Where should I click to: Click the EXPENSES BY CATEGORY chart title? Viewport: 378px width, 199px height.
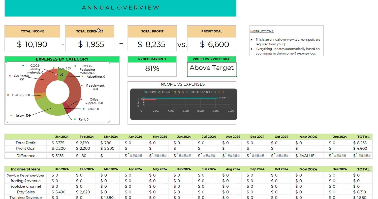tap(62, 59)
